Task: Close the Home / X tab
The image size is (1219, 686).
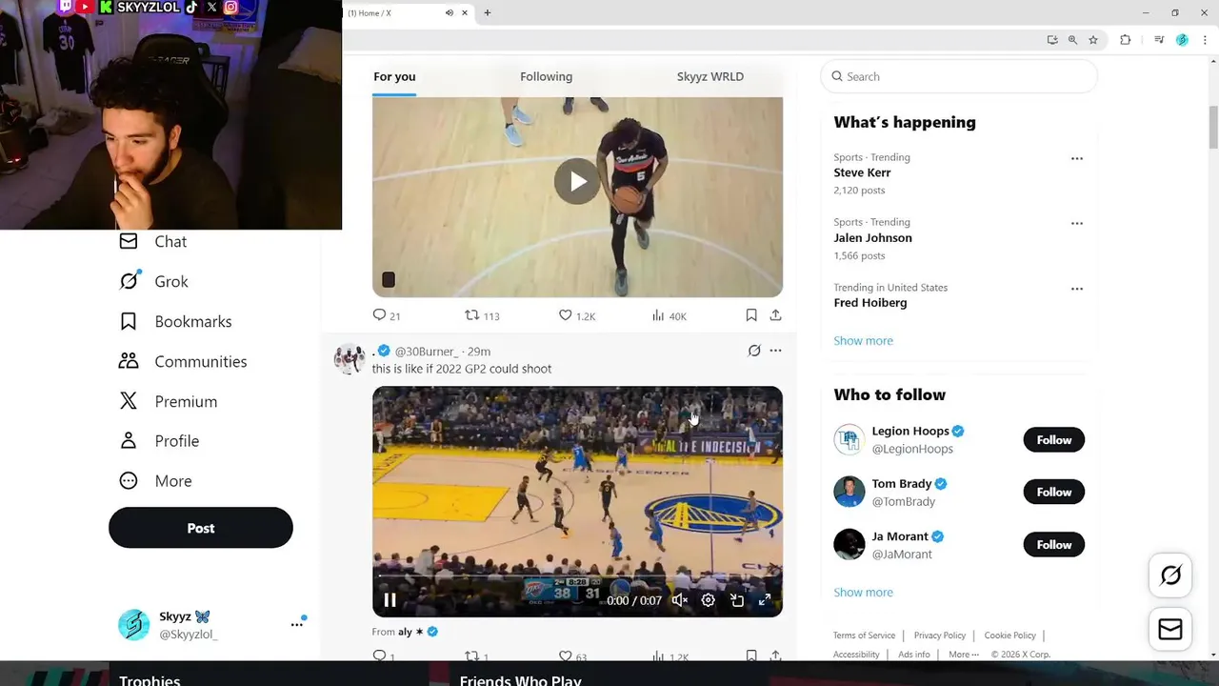Action: click(465, 12)
